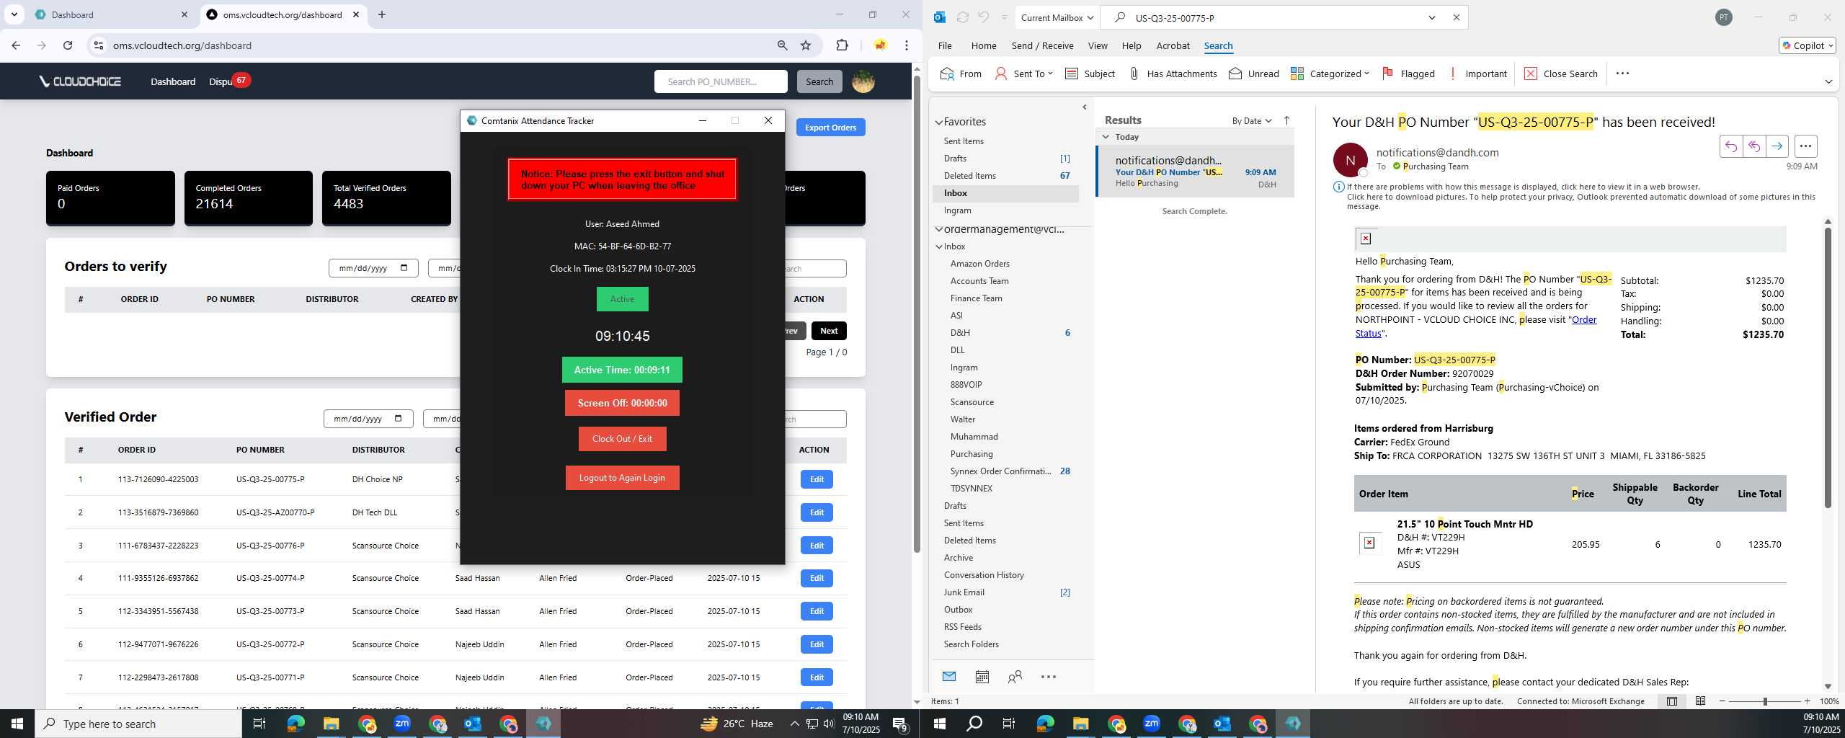Click zoom out minus on Outlook status bar
The height and width of the screenshot is (738, 1845).
[1722, 701]
